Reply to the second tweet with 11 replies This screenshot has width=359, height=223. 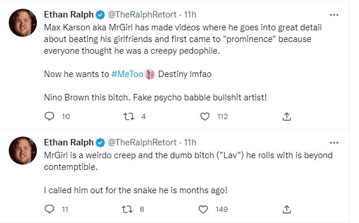[49, 209]
